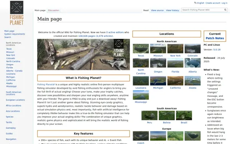This screenshot has width=230, height=144.
Task: Open Missouri in the sidebar list
Action: click(10, 52)
